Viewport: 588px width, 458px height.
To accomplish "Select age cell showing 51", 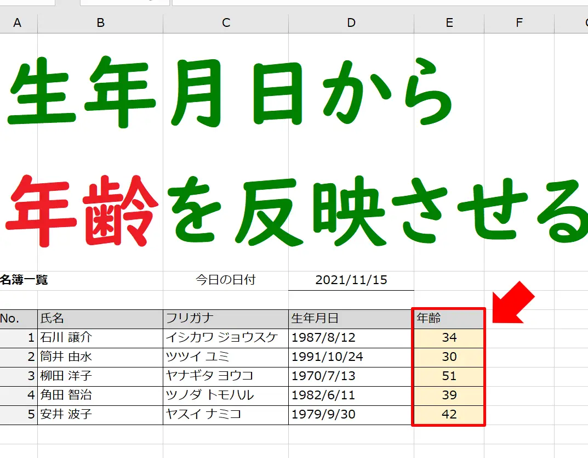I will [449, 376].
